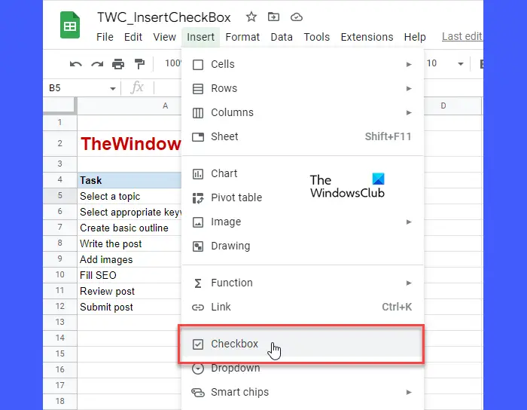Image resolution: width=527 pixels, height=410 pixels.
Task: Open the Edit menu
Action: (x=133, y=37)
